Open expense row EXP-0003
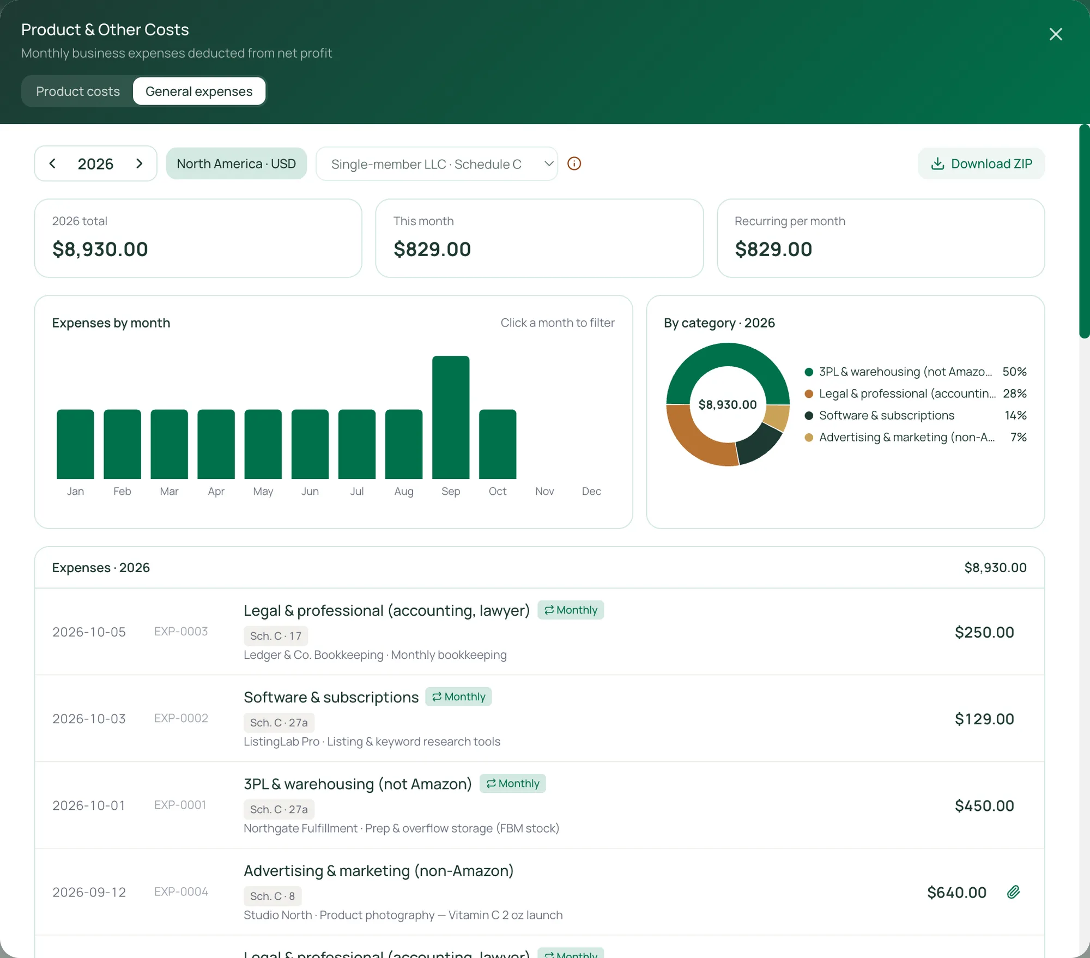This screenshot has width=1090, height=958. [540, 632]
